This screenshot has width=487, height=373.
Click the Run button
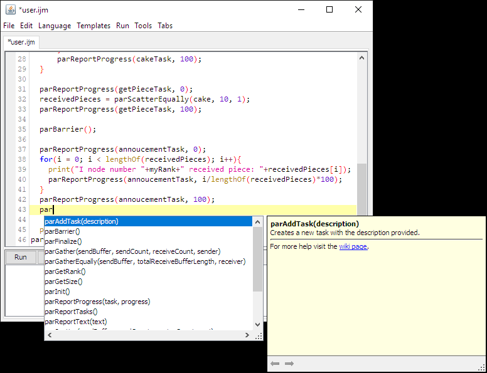click(x=21, y=257)
